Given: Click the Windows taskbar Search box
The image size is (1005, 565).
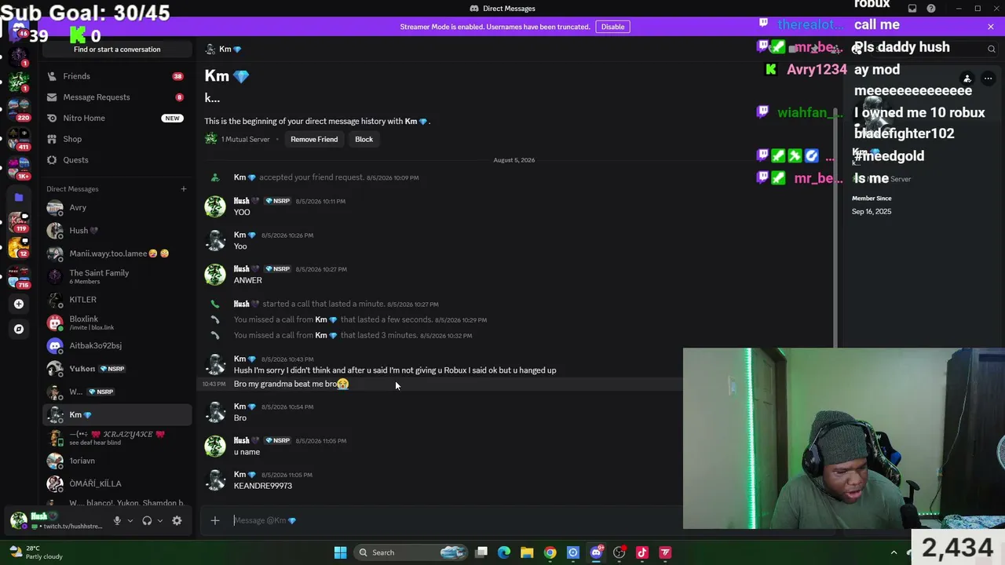Looking at the screenshot, I should click(x=411, y=552).
